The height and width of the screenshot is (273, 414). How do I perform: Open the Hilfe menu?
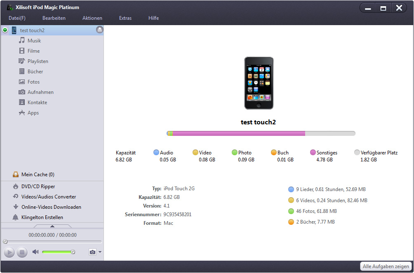(153, 18)
